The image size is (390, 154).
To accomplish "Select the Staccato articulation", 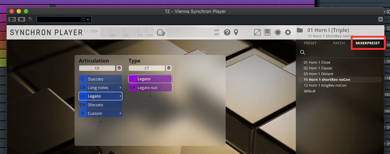I will coord(100,79).
